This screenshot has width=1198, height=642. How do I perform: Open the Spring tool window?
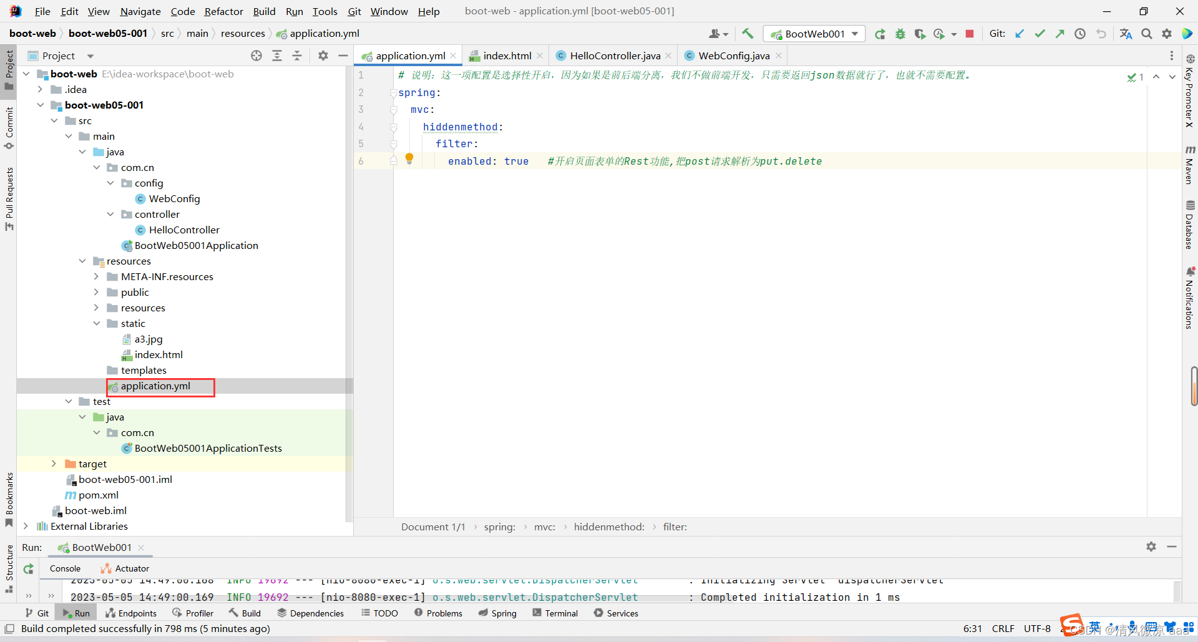click(498, 613)
